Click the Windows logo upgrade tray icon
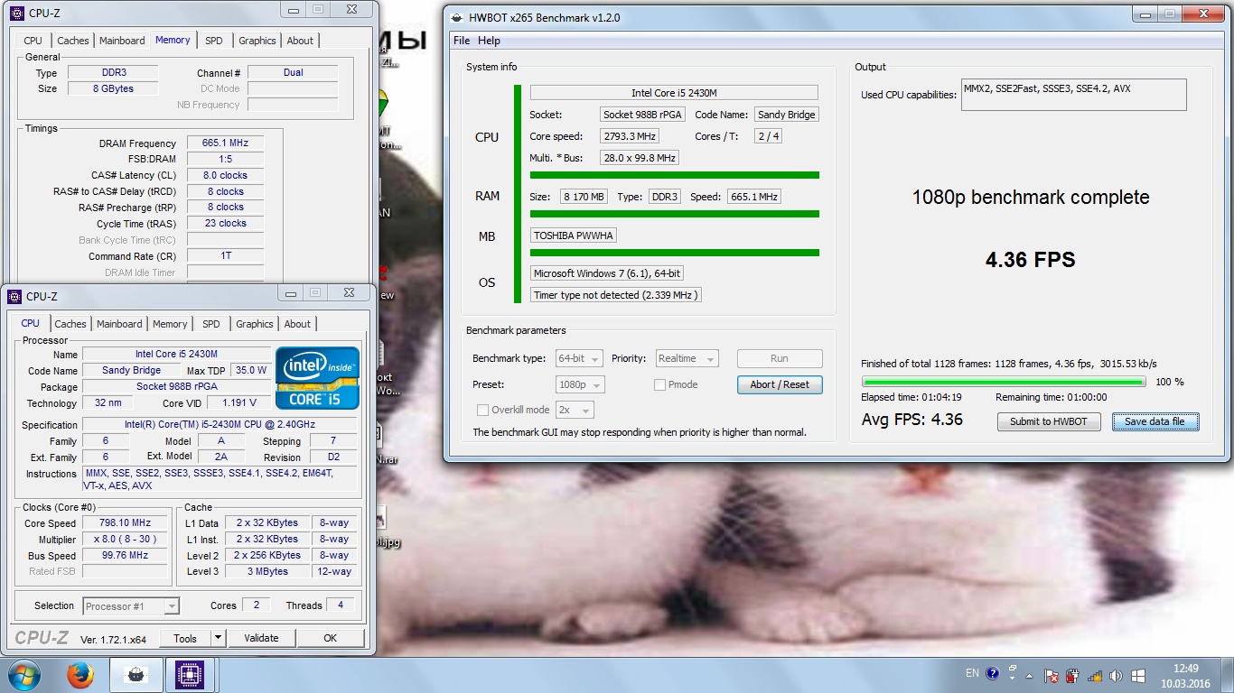Viewport: 1234px width, 693px height. coord(1138,675)
